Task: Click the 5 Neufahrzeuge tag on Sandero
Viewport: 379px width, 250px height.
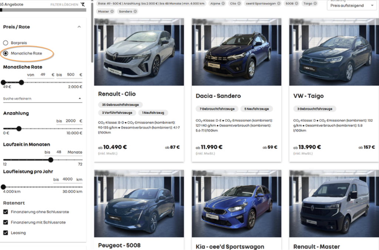Action: click(256, 109)
